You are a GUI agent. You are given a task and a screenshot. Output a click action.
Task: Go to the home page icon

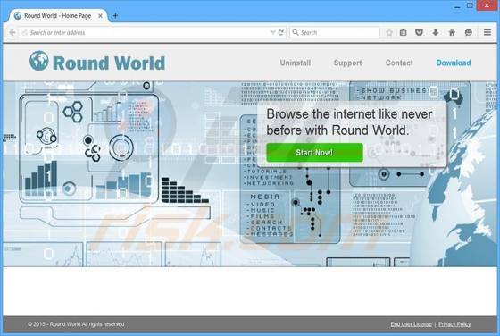click(452, 32)
